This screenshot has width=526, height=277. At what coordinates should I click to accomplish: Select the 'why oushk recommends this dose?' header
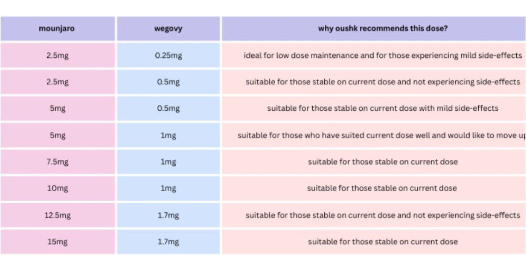point(383,29)
